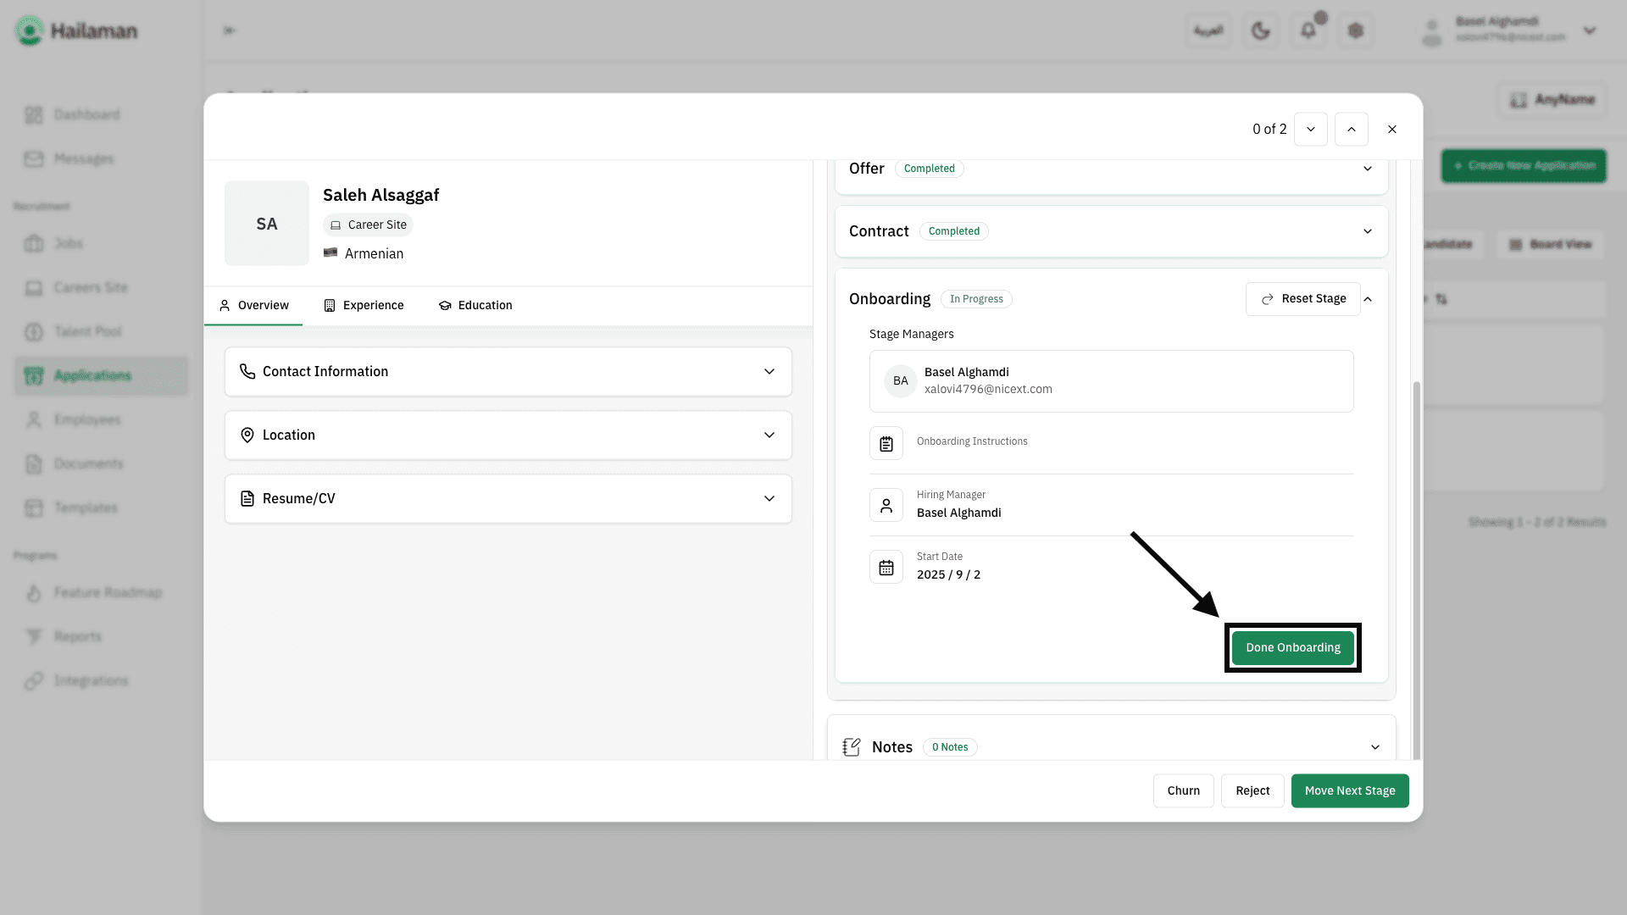Open the settings gear icon
Viewport: 1627px width, 915px height.
[x=1356, y=31]
